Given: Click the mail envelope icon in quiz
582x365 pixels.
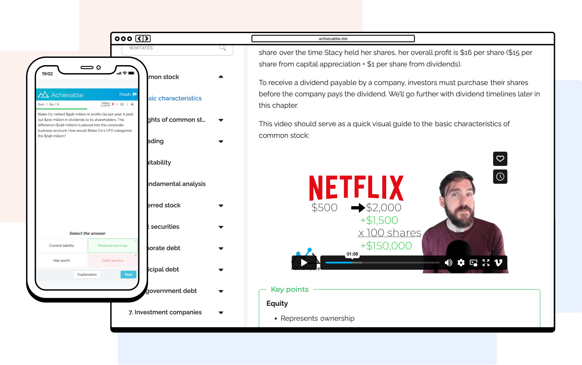Looking at the screenshot, I should point(122,104).
